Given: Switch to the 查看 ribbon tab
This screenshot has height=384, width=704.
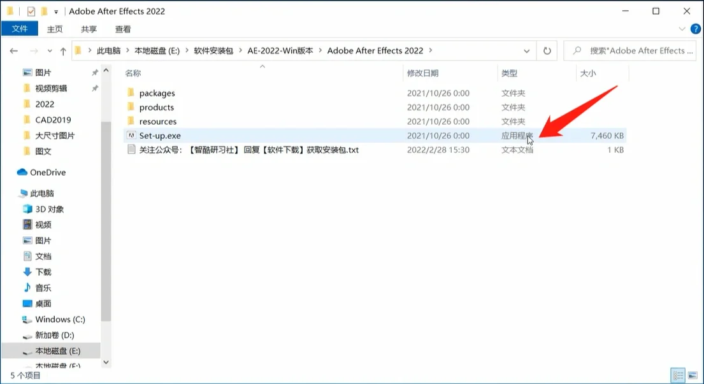Looking at the screenshot, I should [122, 28].
